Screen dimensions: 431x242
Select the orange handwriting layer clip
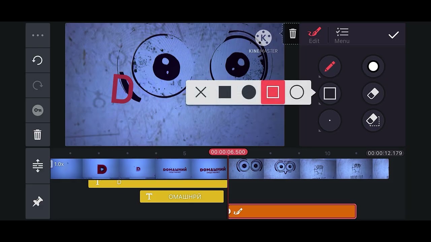[292, 211]
